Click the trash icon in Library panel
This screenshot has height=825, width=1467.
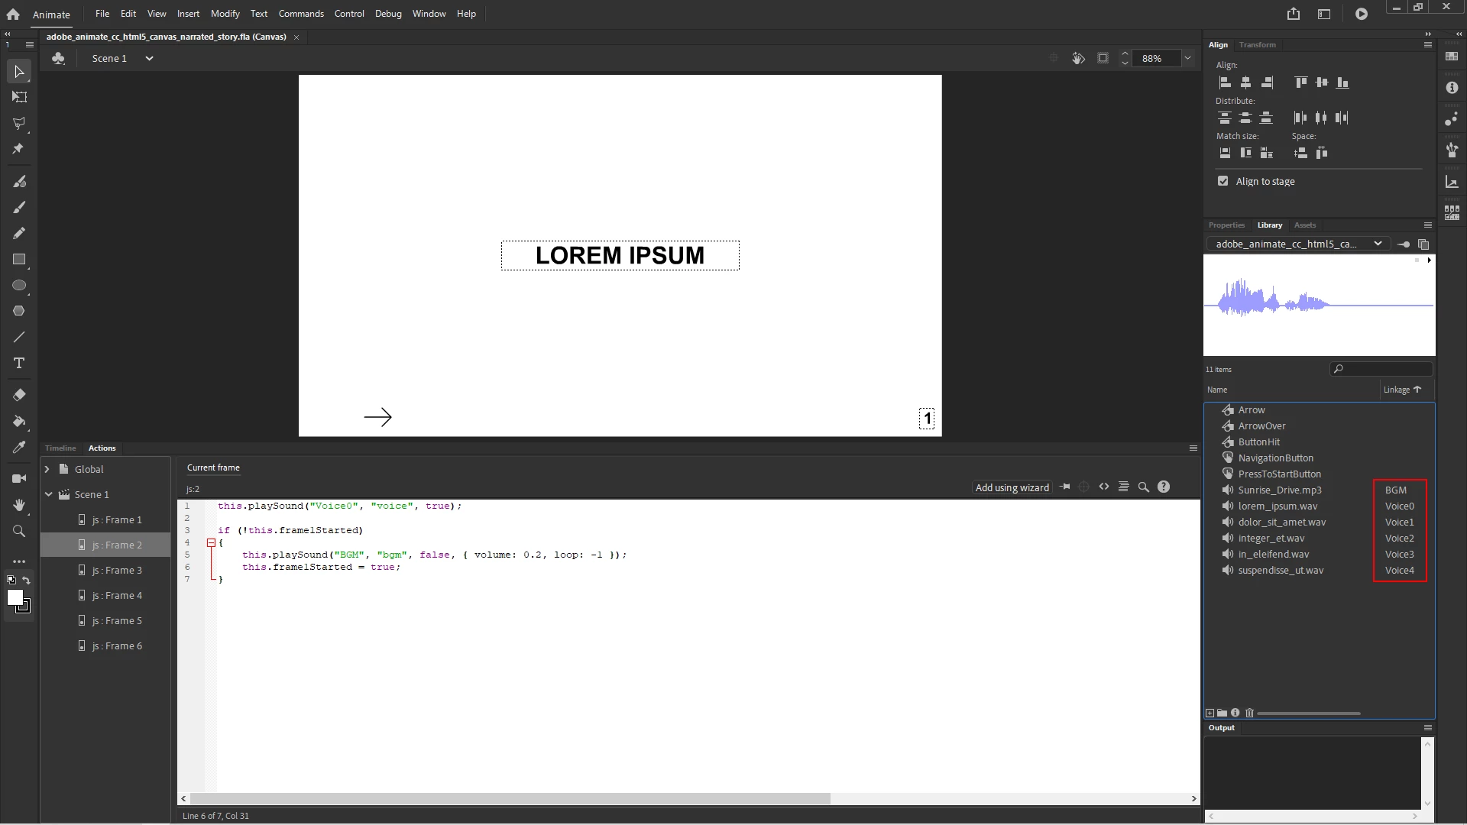(1250, 713)
